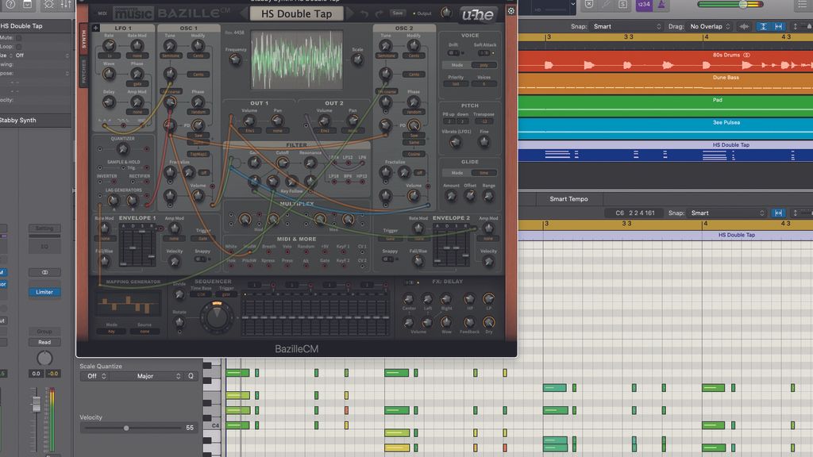Click the Catch Playhead icon near the Snap bar
Image resolution: width=813 pixels, height=457 pixels.
point(745,26)
